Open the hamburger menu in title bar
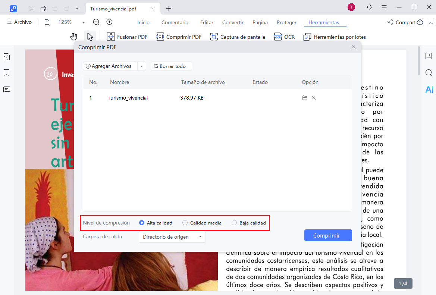 (x=384, y=7)
